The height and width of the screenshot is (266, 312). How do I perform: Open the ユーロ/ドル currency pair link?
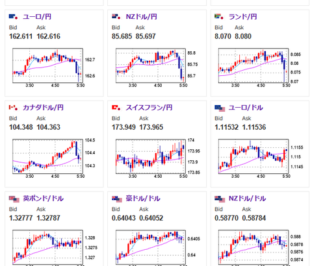coord(246,108)
